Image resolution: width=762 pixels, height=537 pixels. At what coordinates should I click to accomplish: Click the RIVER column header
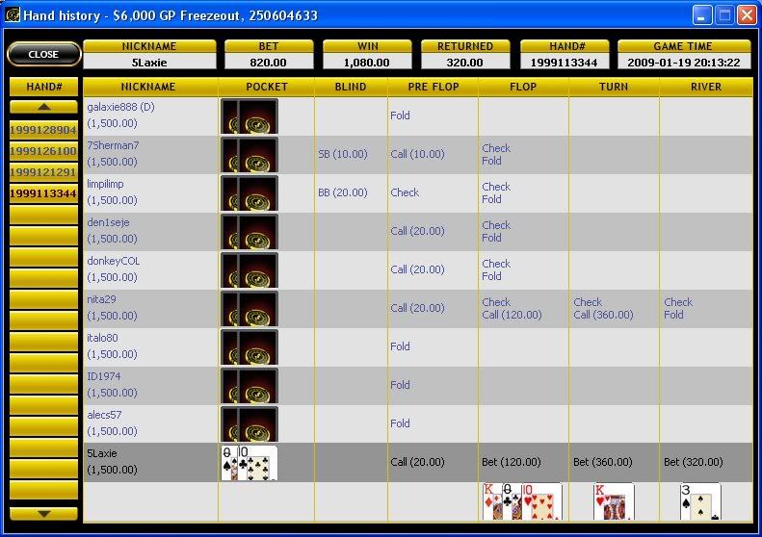pyautogui.click(x=706, y=87)
